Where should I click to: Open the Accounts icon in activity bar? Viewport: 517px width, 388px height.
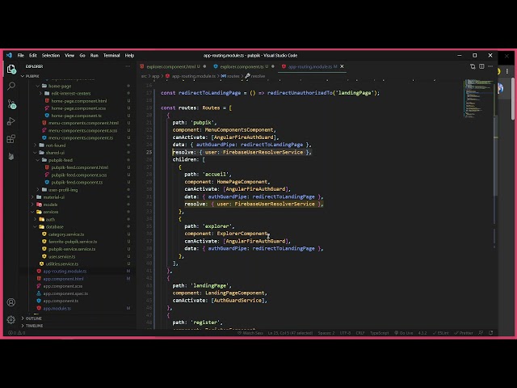point(11,302)
